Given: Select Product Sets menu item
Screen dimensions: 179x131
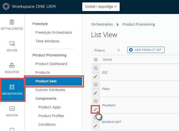Looking at the screenshot, I should click(x=54, y=81).
